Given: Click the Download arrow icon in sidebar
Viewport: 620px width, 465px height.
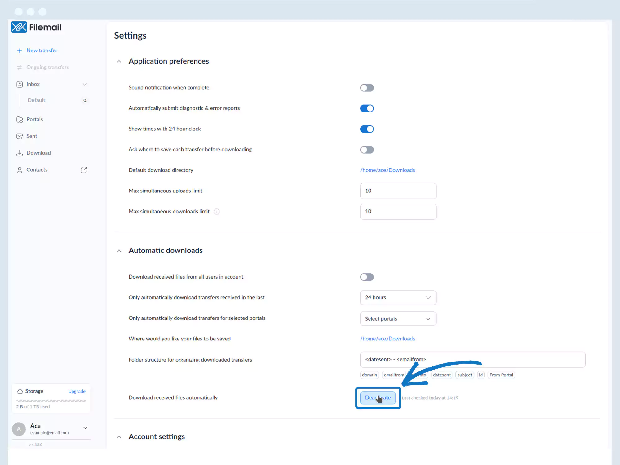Looking at the screenshot, I should click(20, 153).
